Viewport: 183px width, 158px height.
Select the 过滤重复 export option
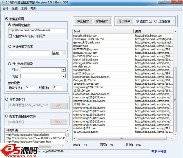click(156, 21)
